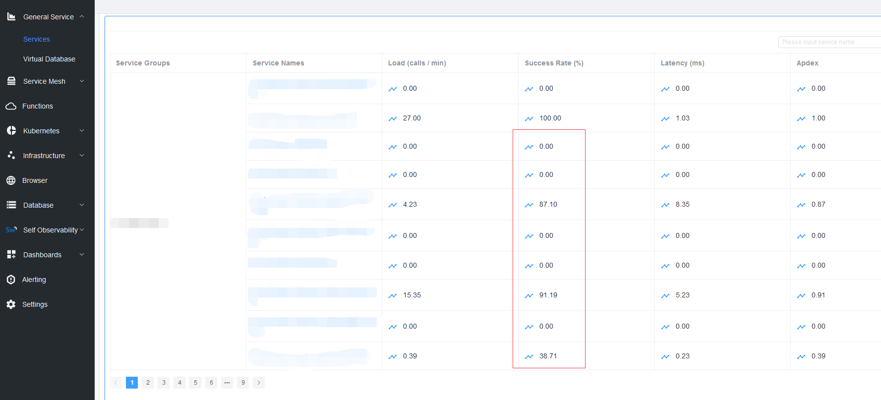Click the Database list icon
The width and height of the screenshot is (881, 400).
click(x=11, y=205)
